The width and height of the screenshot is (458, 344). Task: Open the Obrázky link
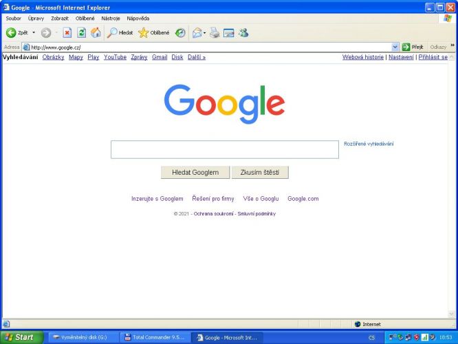pyautogui.click(x=53, y=57)
